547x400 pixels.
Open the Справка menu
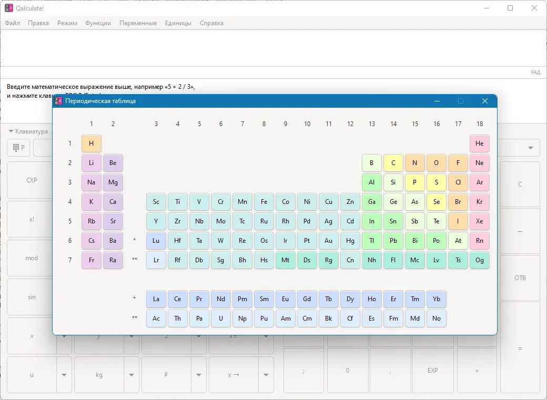point(211,23)
